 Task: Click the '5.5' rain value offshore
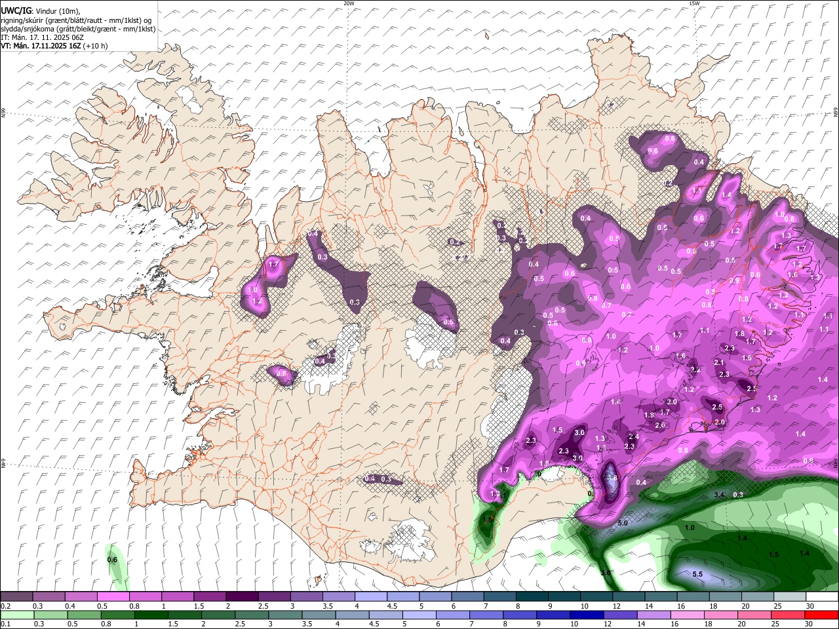(x=697, y=574)
